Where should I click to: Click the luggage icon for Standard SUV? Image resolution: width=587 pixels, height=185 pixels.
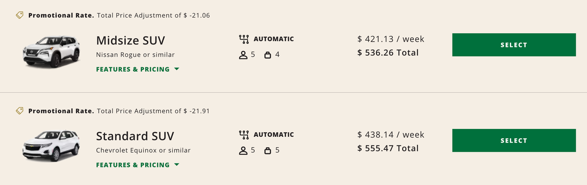tap(268, 150)
